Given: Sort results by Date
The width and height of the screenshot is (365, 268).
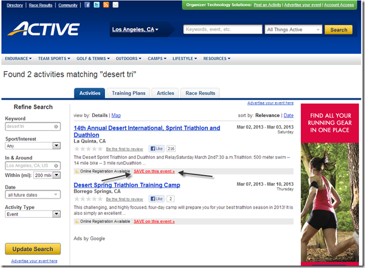Looking at the screenshot, I should point(288,115).
